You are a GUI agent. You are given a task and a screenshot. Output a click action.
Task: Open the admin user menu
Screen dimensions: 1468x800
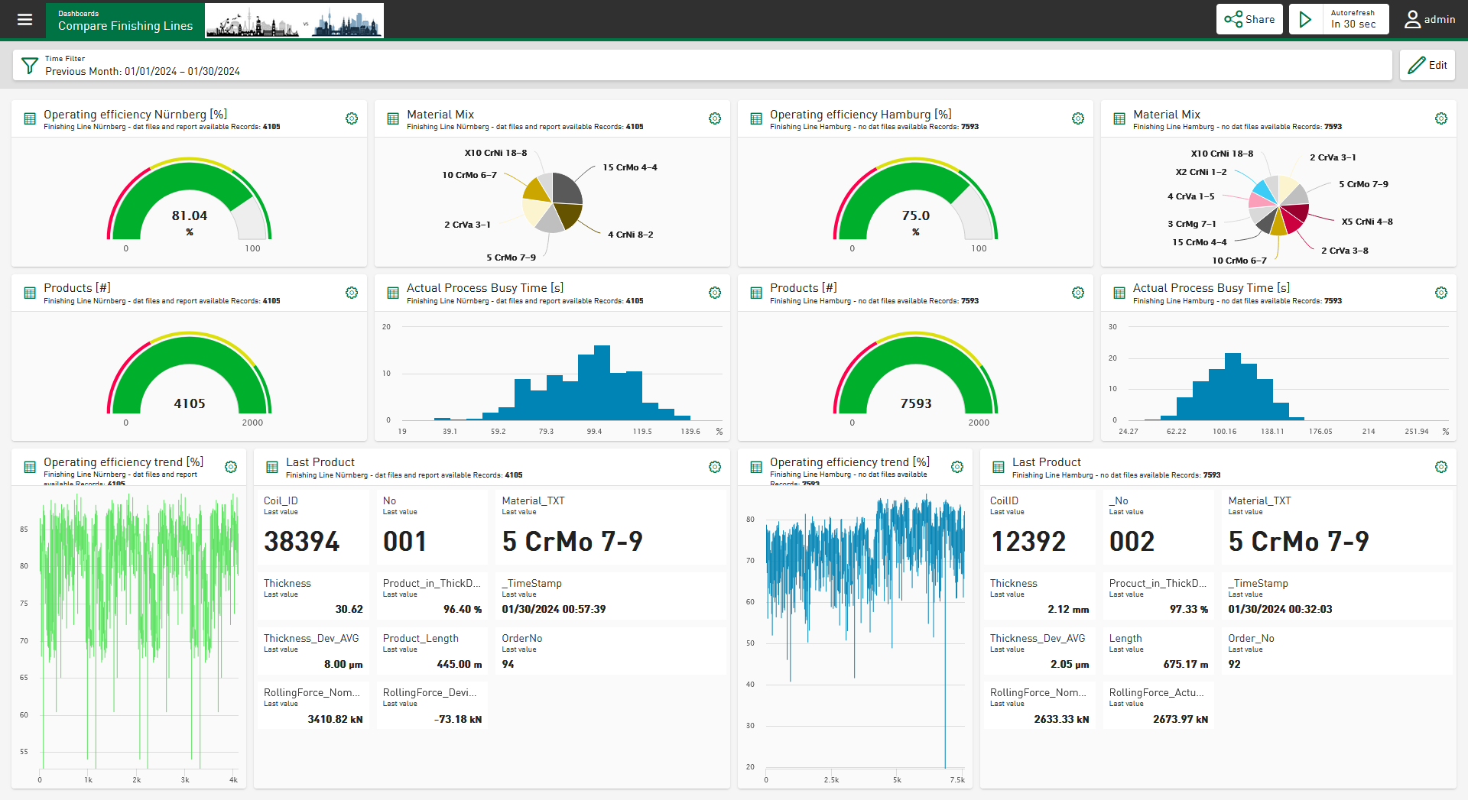pos(1430,20)
